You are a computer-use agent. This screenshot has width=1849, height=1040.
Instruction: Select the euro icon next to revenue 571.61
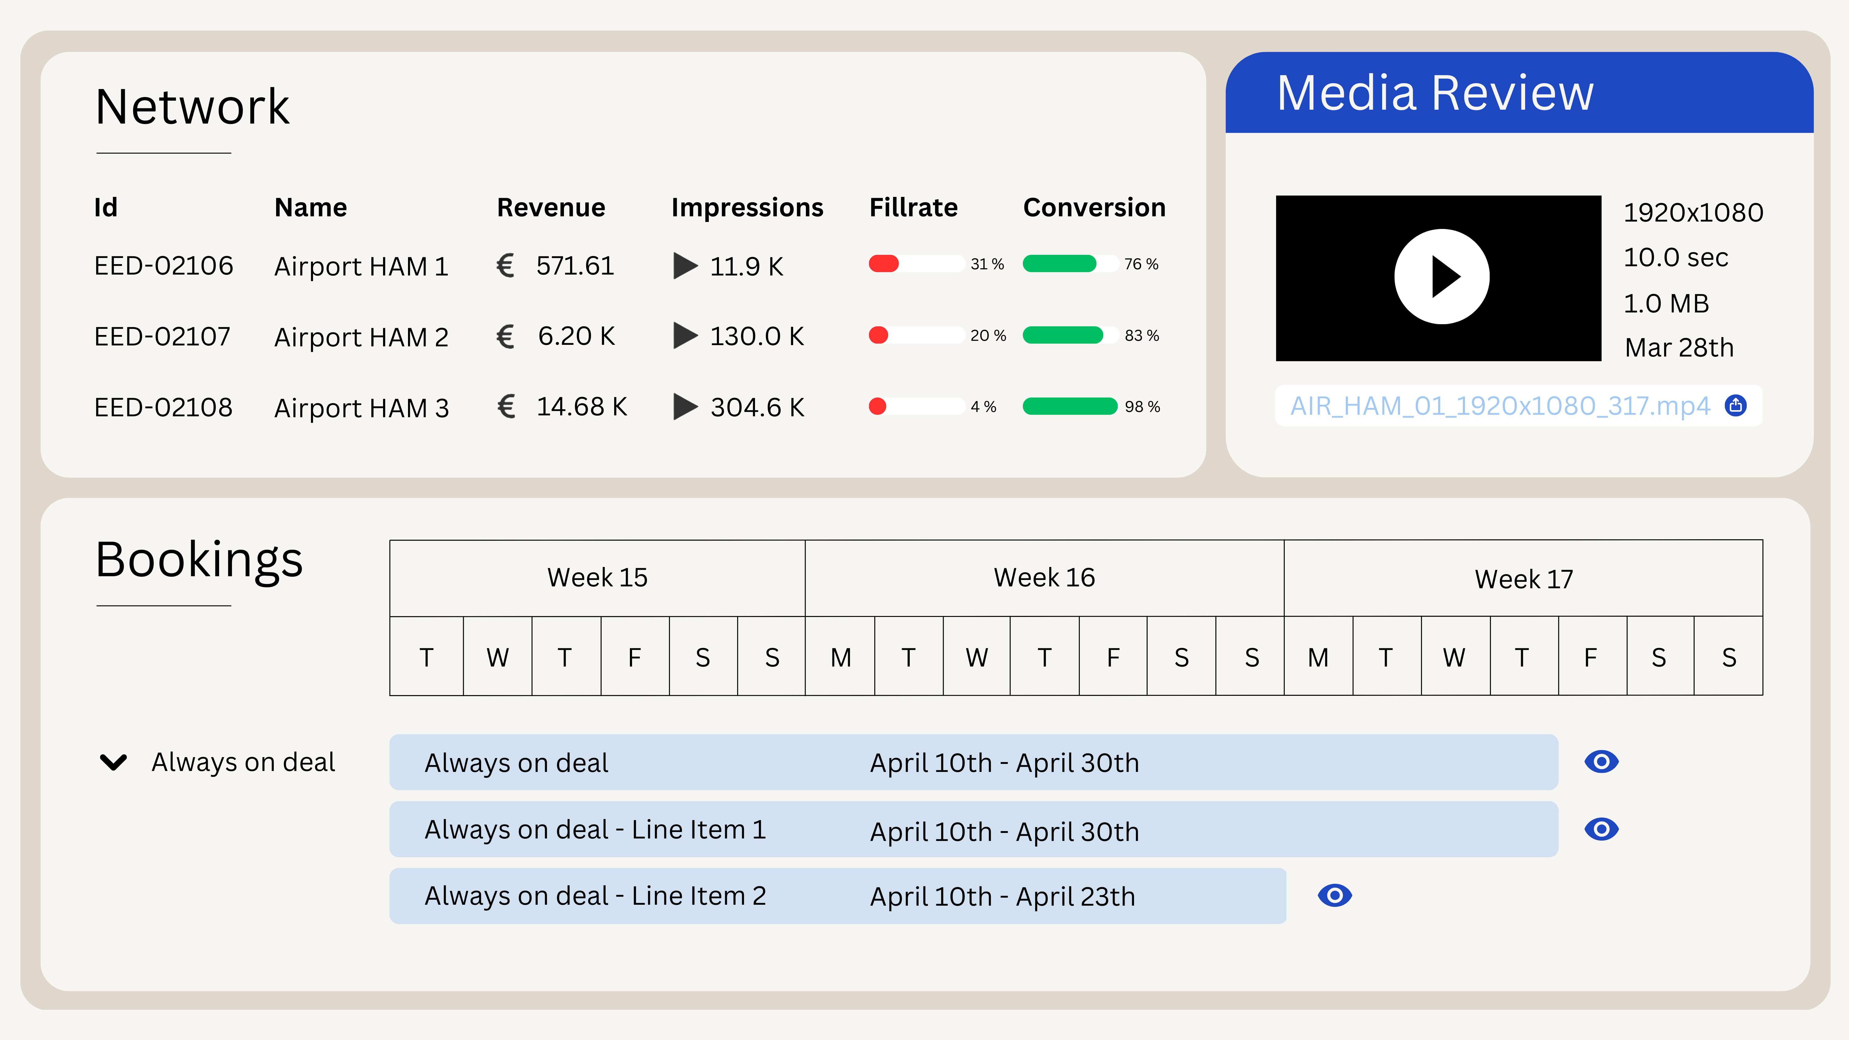(x=507, y=266)
